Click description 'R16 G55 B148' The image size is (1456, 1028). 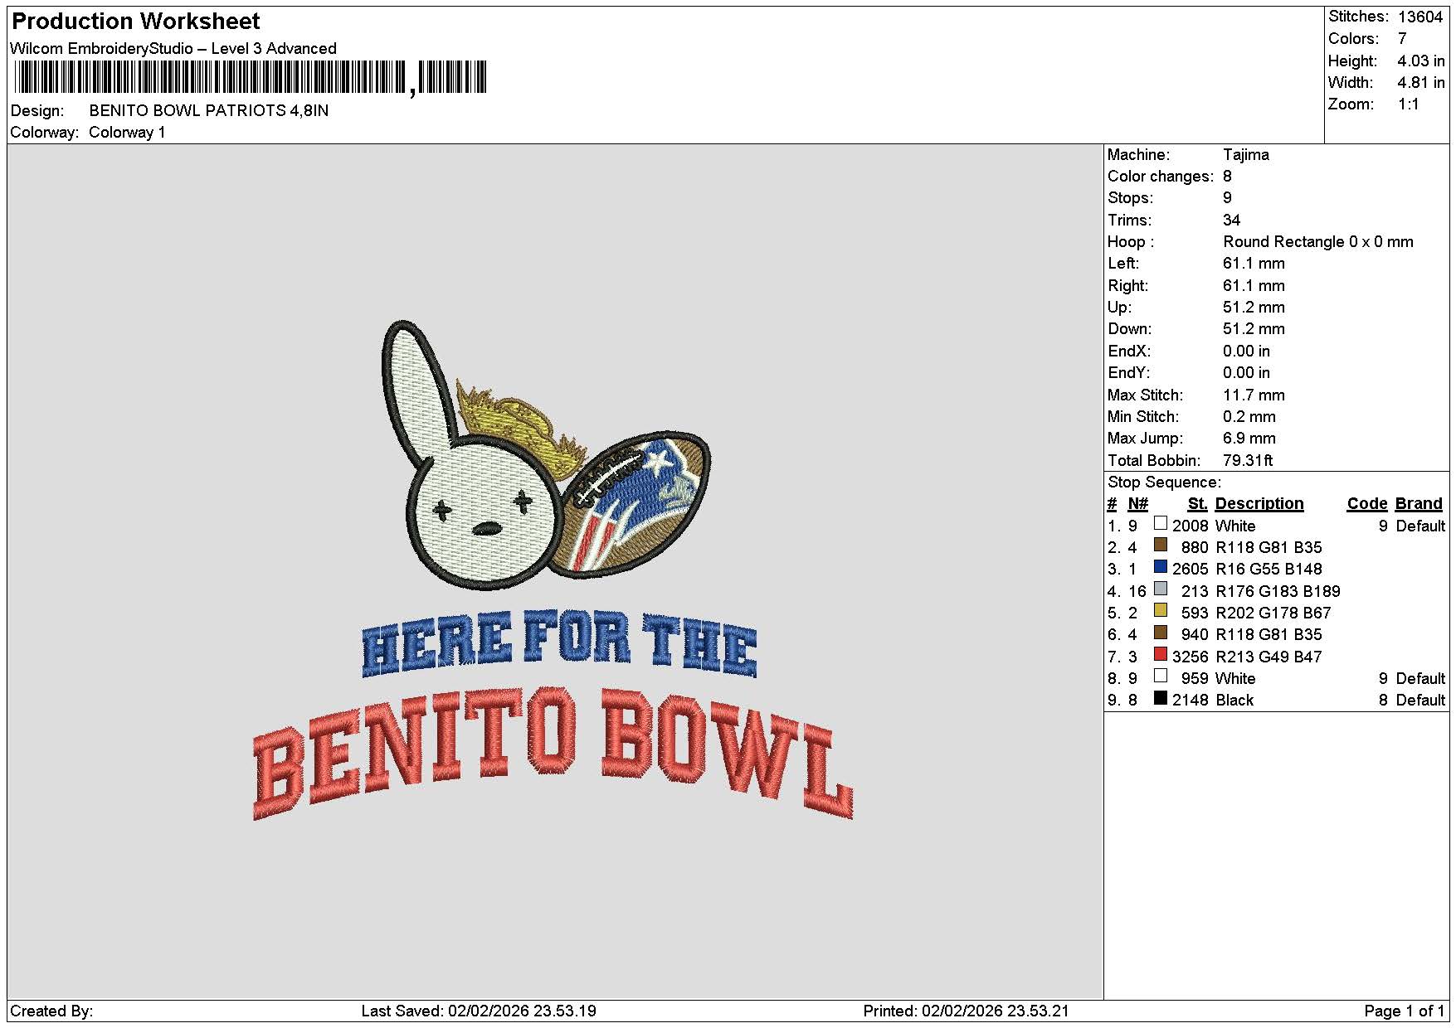pyautogui.click(x=1269, y=570)
